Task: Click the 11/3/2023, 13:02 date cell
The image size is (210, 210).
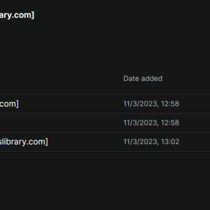Action: (151, 142)
